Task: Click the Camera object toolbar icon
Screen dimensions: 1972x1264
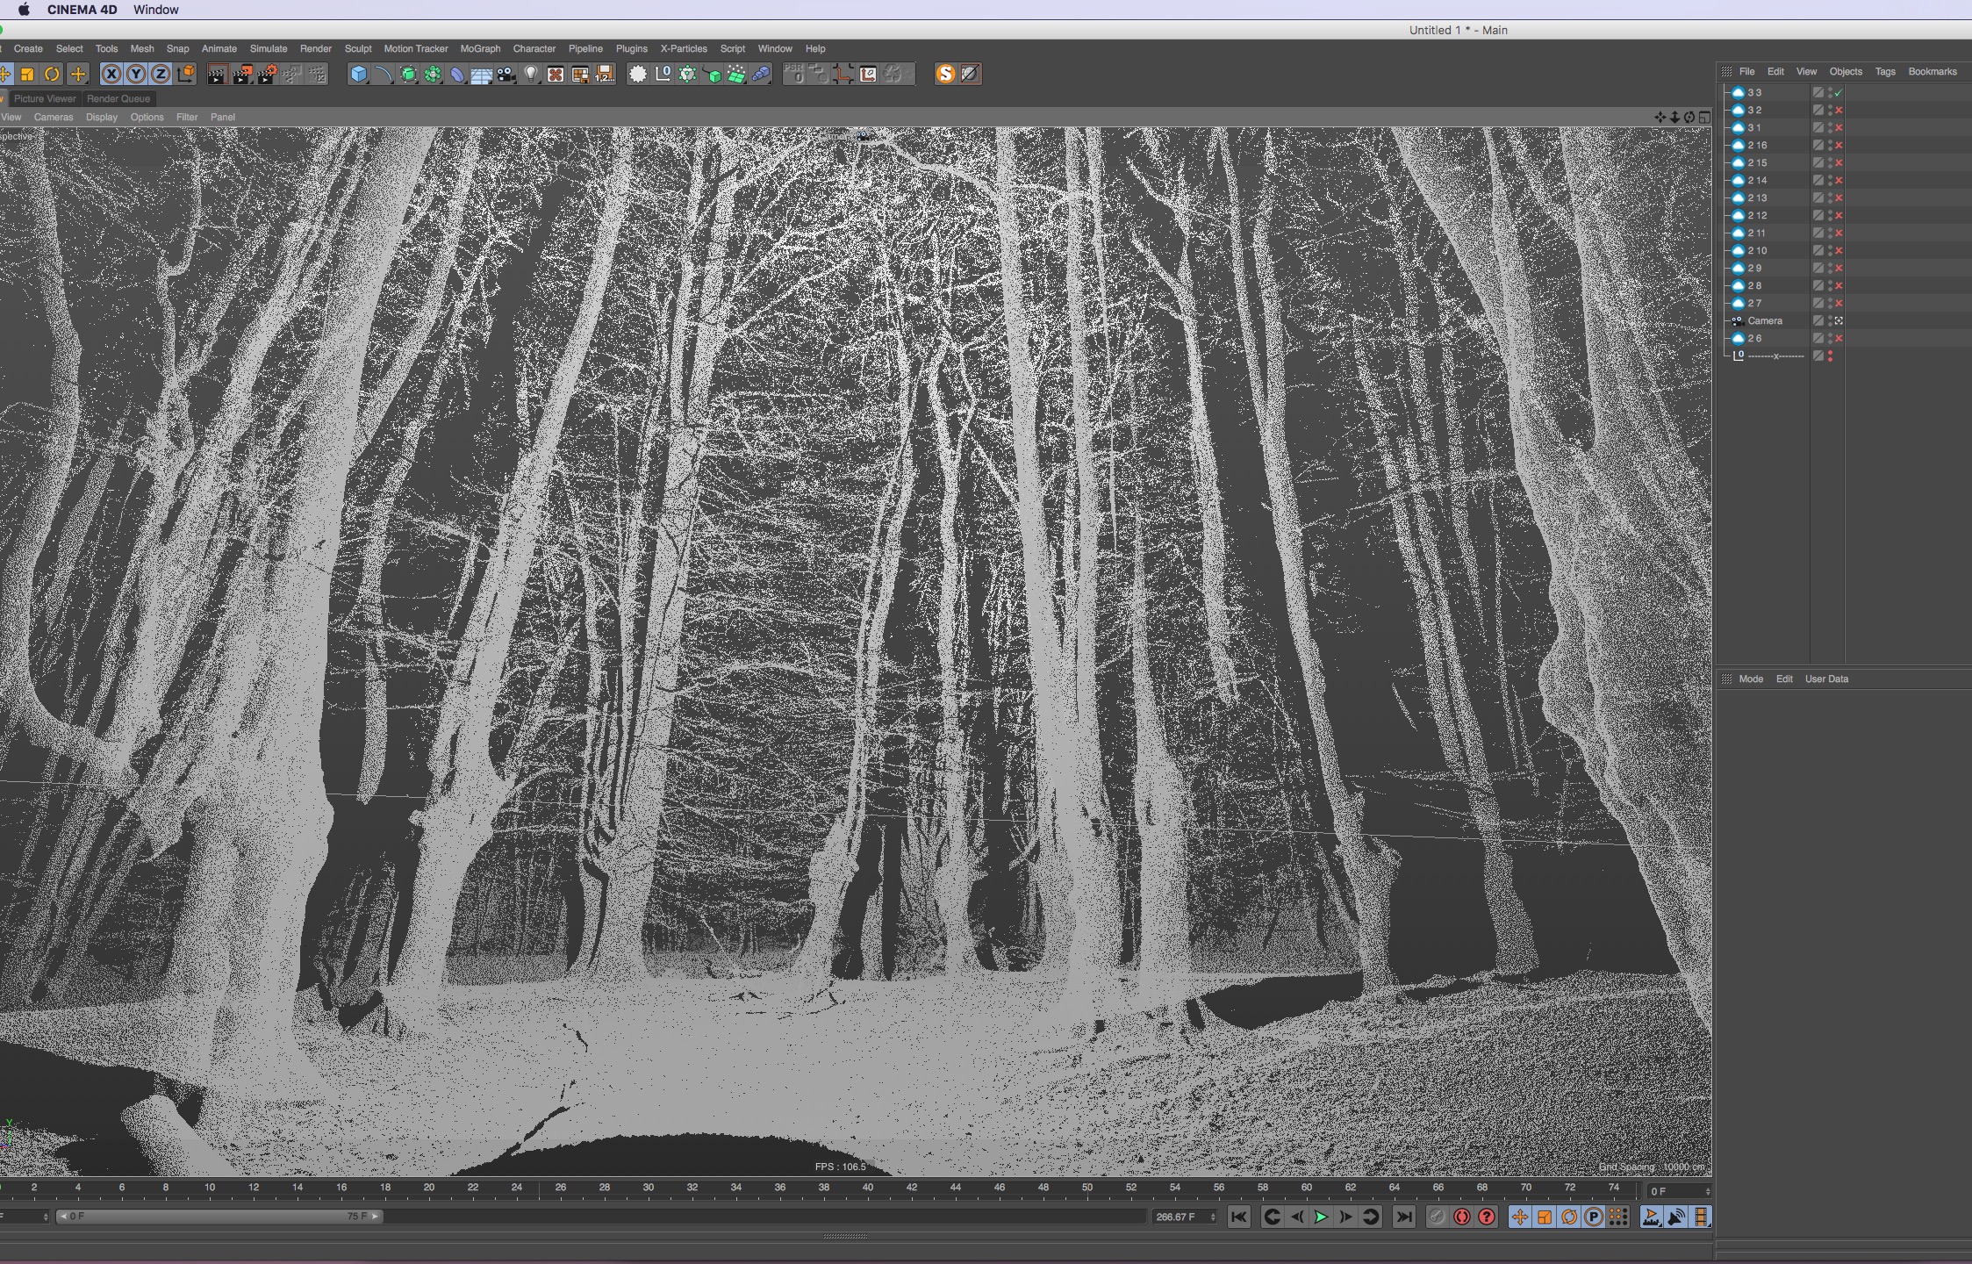Action: pyautogui.click(x=506, y=75)
